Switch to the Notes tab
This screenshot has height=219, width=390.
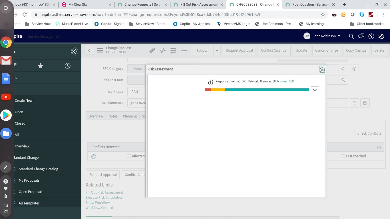click(113, 116)
